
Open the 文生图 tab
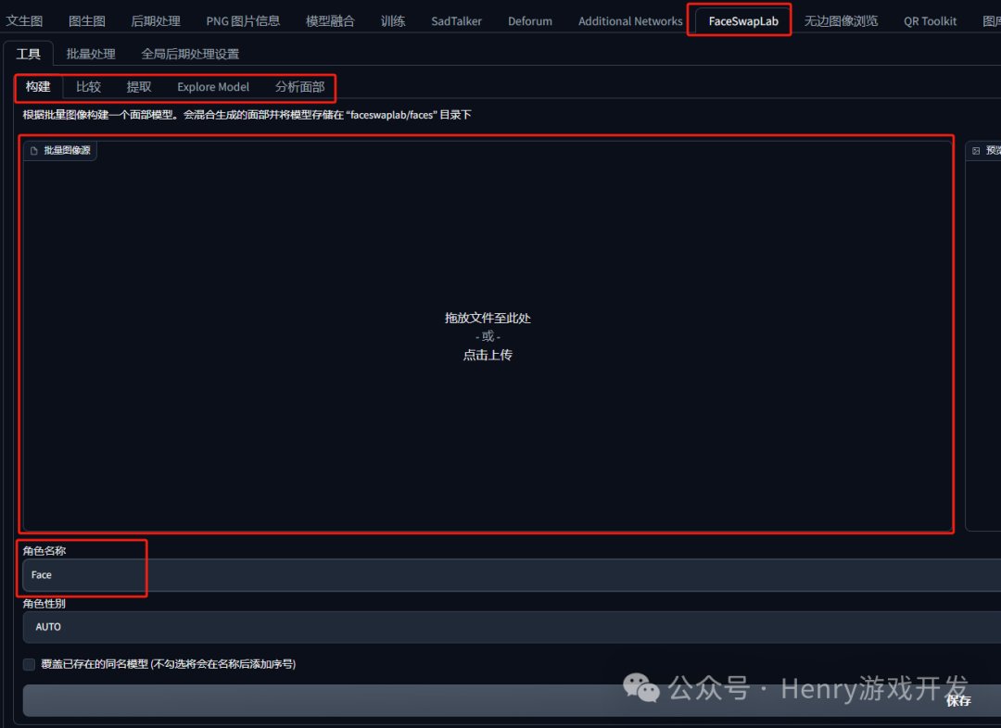click(x=24, y=21)
